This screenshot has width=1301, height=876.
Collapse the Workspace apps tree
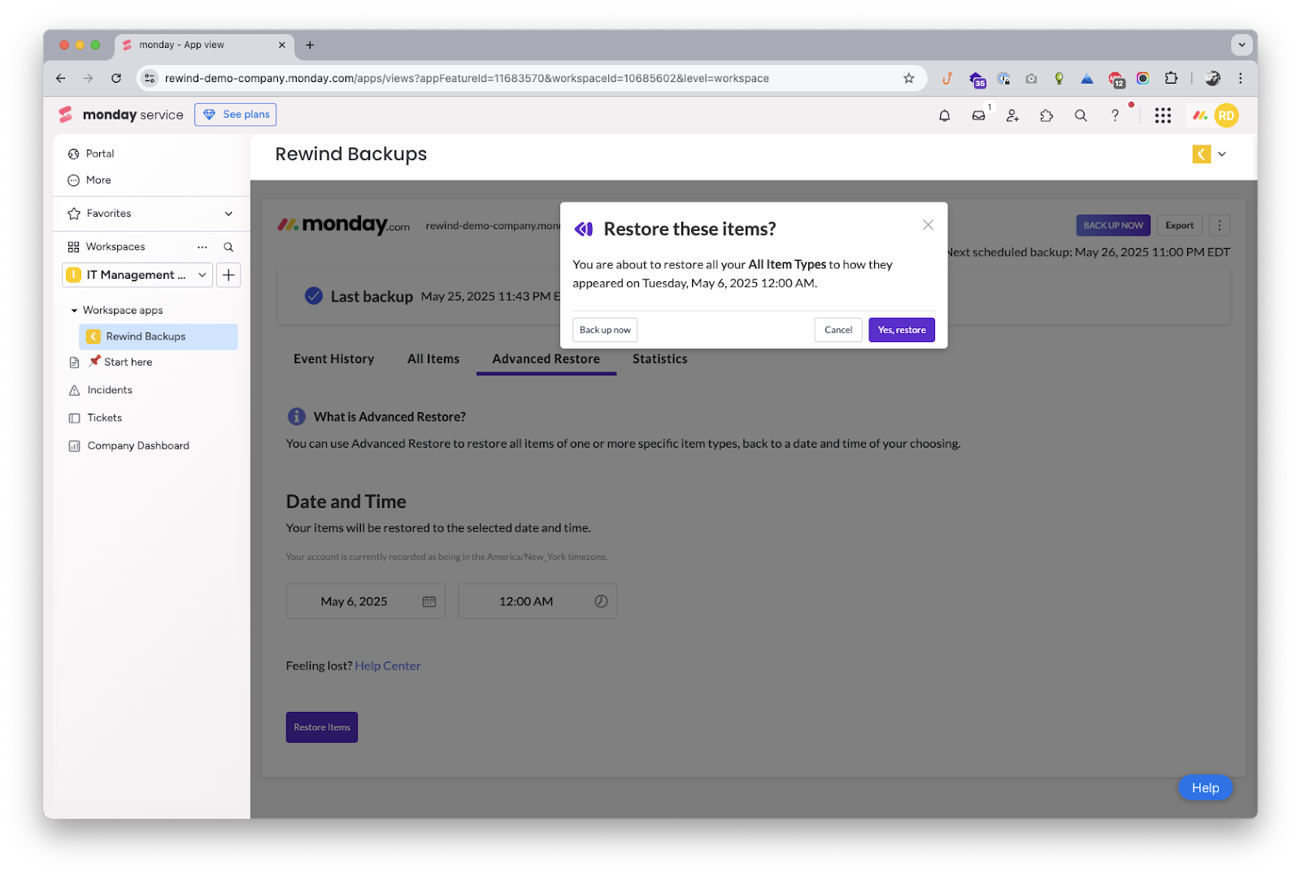[x=74, y=310]
